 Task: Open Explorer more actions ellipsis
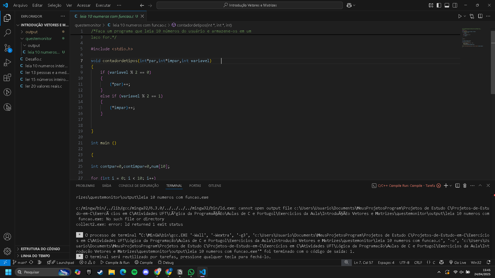pos(63,16)
